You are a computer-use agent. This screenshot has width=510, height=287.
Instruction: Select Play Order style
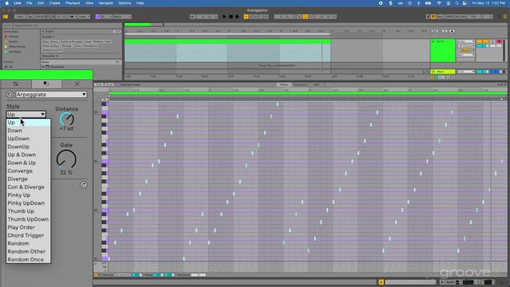(x=29, y=227)
